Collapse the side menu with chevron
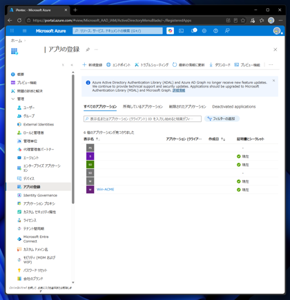 click(x=72, y=65)
